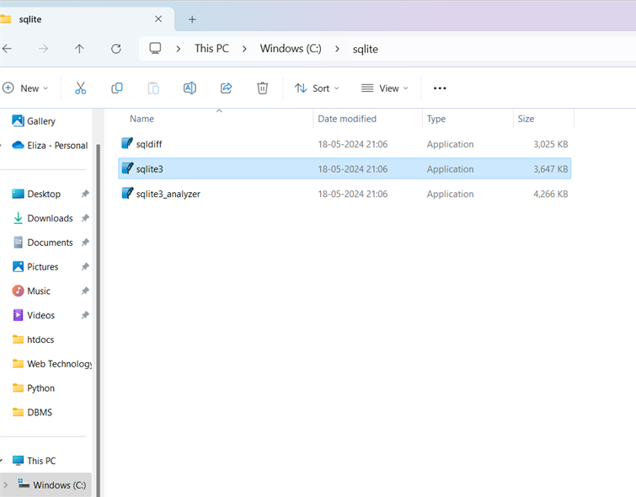Click the Copy icon in toolbar
The height and width of the screenshot is (497, 636).
[x=117, y=88]
